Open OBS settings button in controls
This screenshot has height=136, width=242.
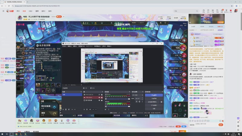click(154, 108)
